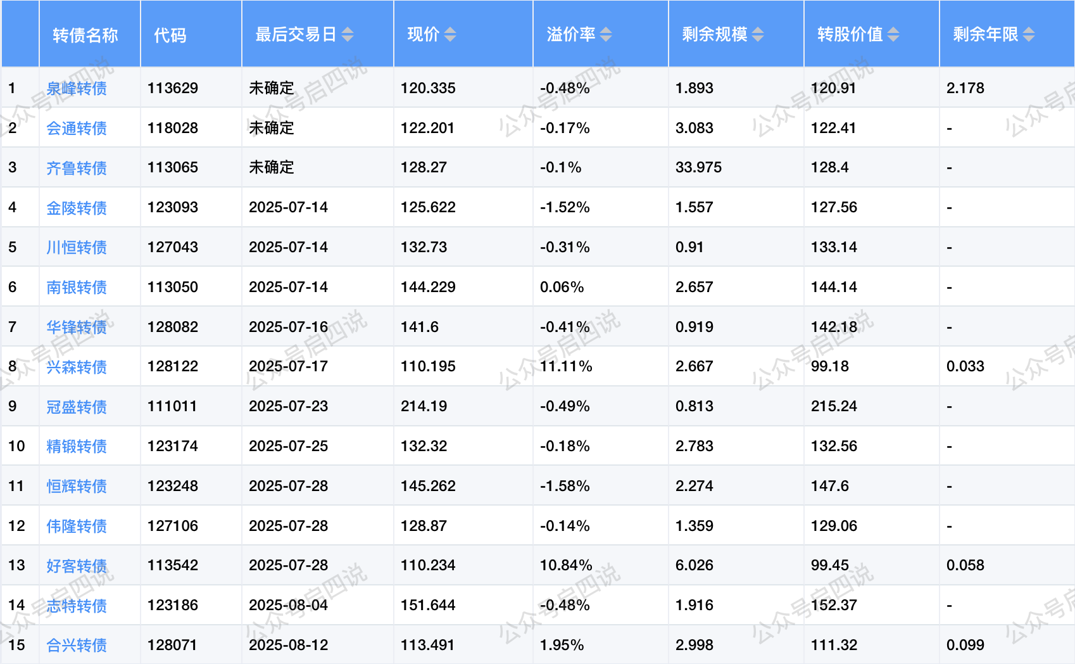Sort by 溢价率 using its arrow icon
The height and width of the screenshot is (664, 1075).
coord(606,34)
